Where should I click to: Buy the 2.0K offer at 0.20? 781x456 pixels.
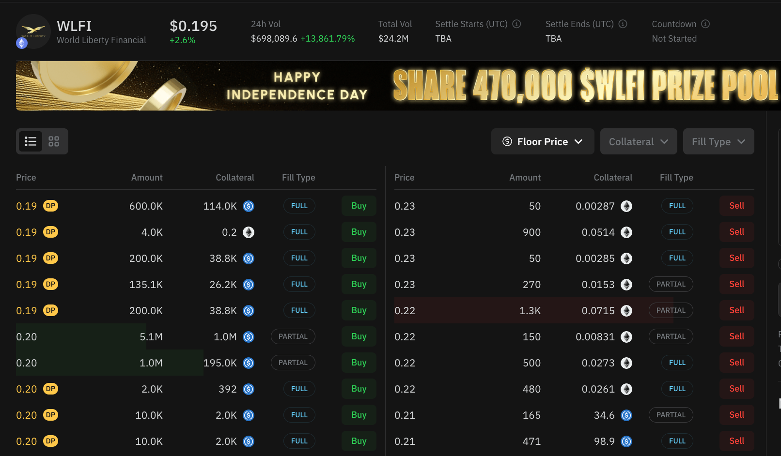tap(359, 389)
